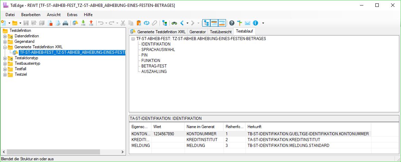
Task: Click the binoculars search icon
Action: 174,23
